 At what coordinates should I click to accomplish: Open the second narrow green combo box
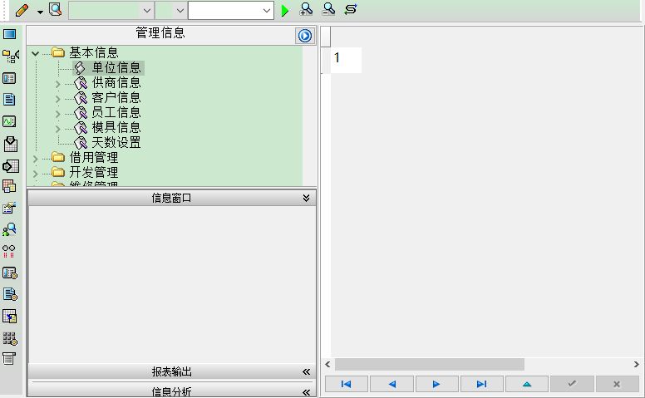(180, 11)
